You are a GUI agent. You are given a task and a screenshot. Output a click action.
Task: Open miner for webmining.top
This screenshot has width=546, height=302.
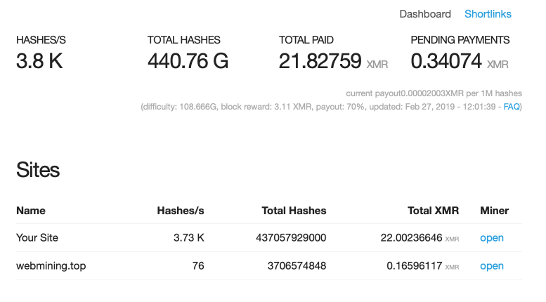(492, 265)
